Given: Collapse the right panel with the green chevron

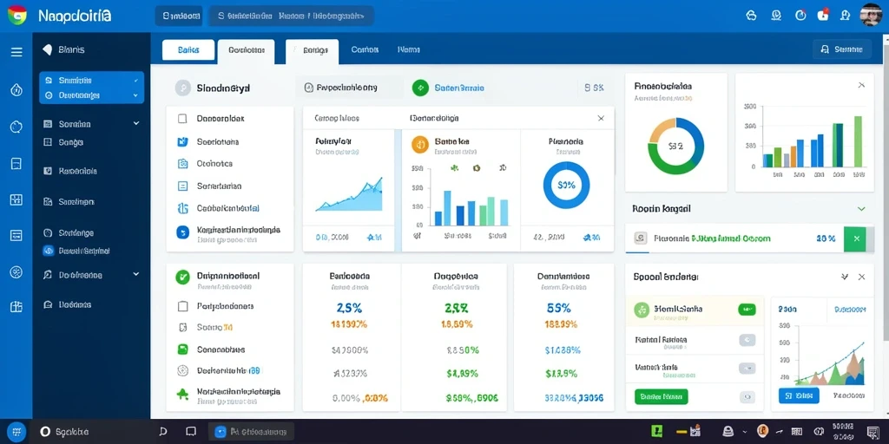Looking at the screenshot, I should [x=861, y=209].
